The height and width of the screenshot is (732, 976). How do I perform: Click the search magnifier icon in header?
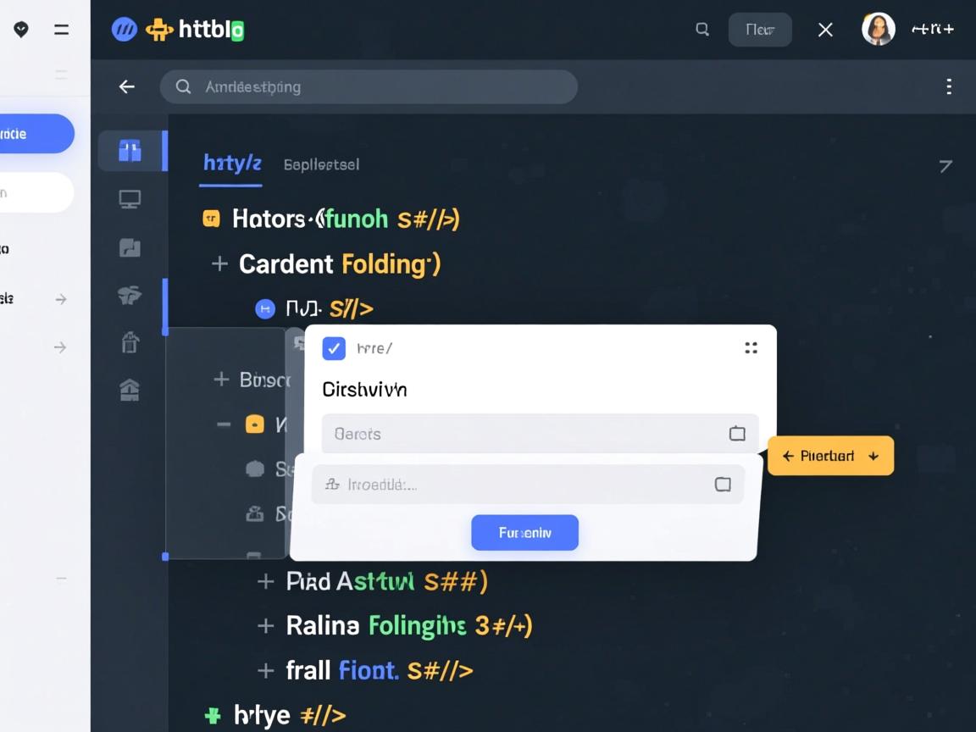click(702, 30)
